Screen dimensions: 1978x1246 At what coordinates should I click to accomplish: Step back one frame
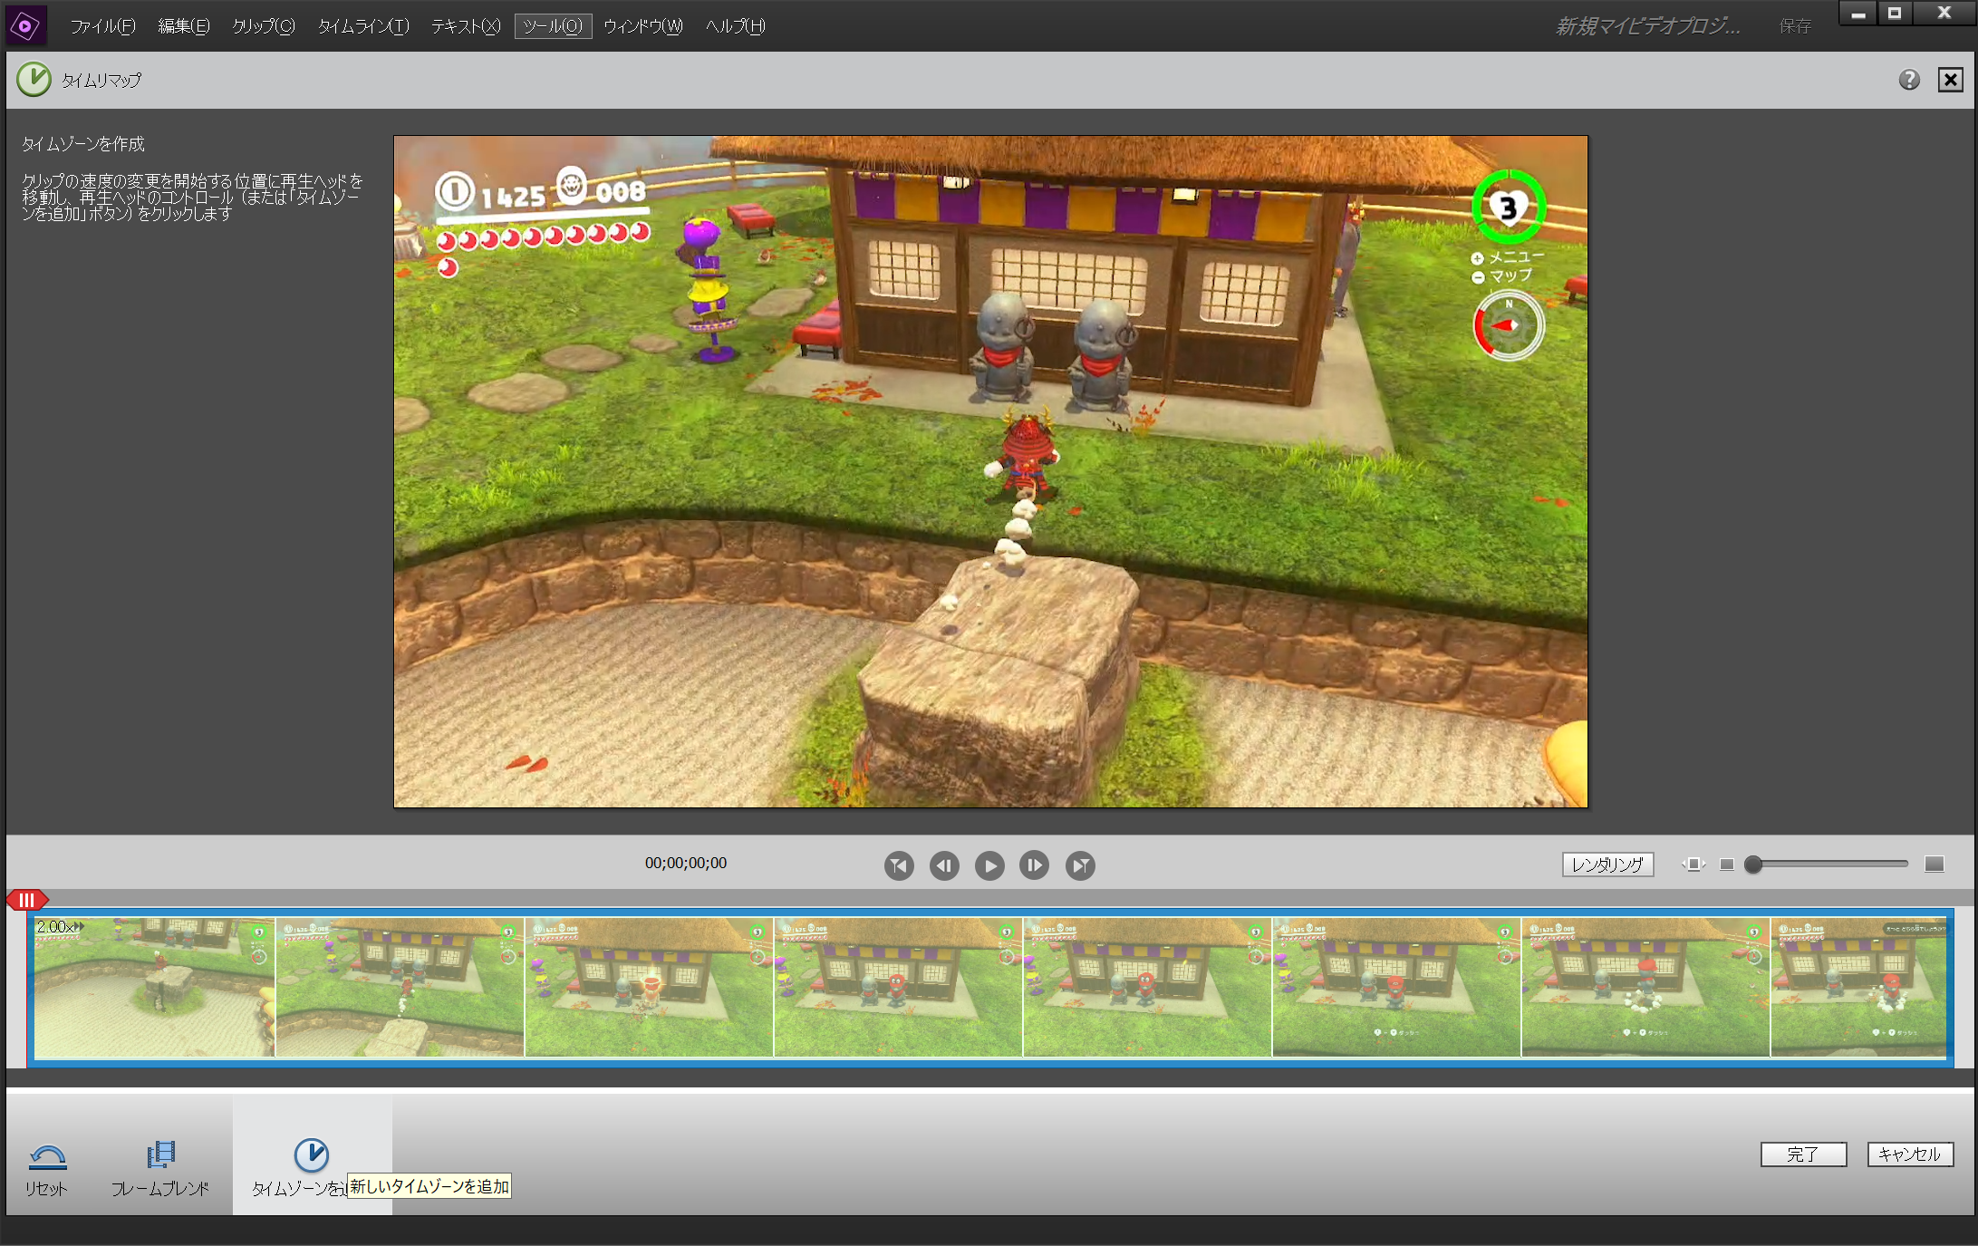click(x=944, y=865)
